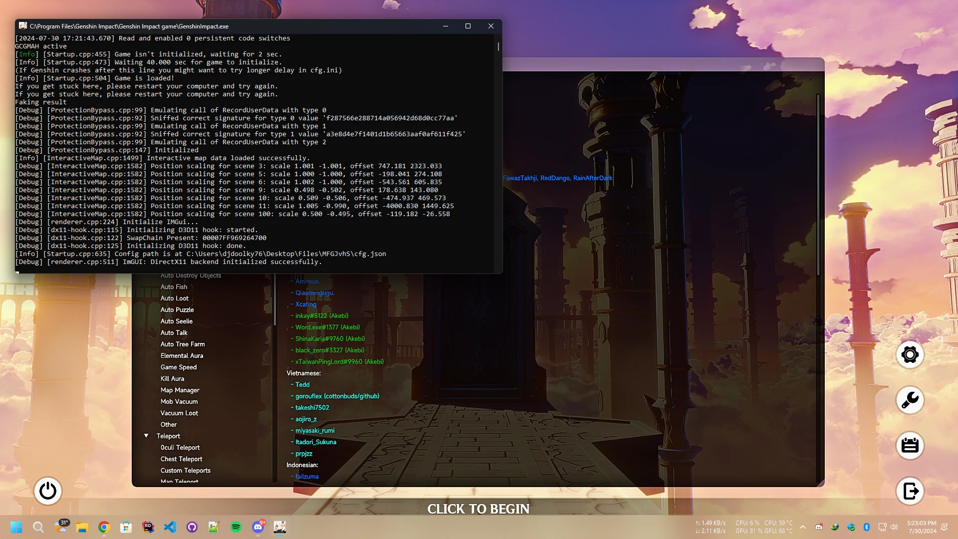
Task: Open the calendar notice board icon
Action: pyautogui.click(x=910, y=446)
